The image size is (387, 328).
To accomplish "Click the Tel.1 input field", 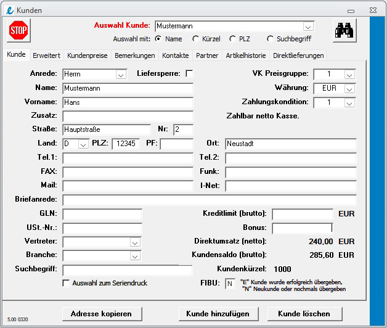I will pos(128,158).
